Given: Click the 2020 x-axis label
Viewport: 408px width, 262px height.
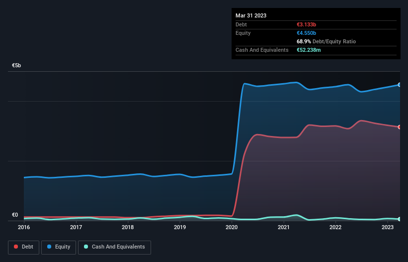Looking at the screenshot, I should coord(232,227).
